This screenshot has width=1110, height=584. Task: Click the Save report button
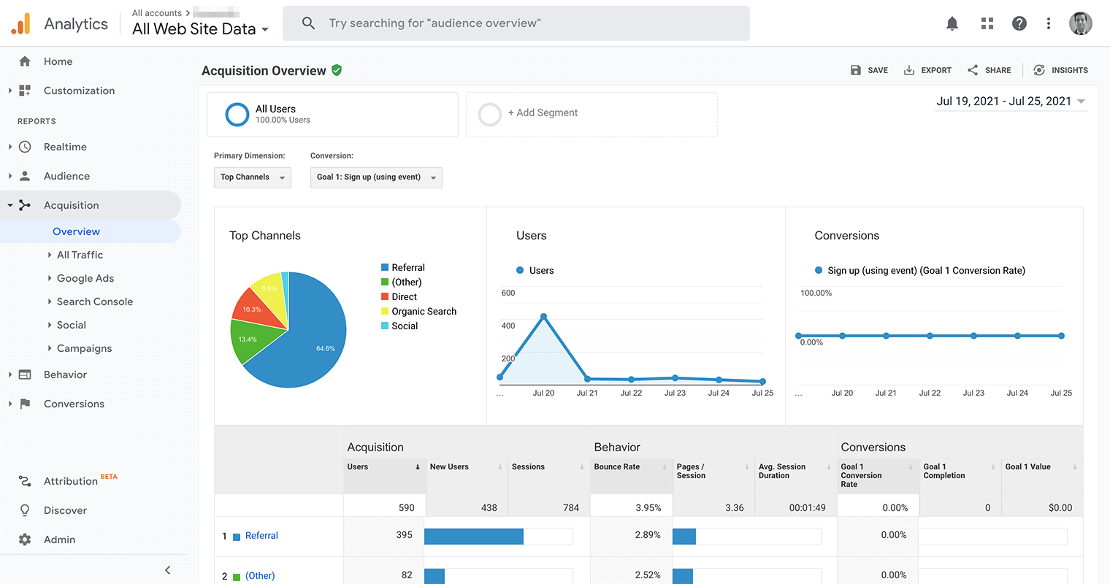(869, 70)
